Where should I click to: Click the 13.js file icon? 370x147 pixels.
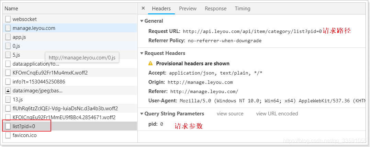coord(8,100)
